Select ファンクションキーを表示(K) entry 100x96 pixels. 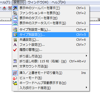point(50,13)
